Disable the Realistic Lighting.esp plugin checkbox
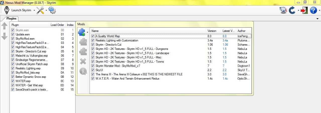 (13, 68)
